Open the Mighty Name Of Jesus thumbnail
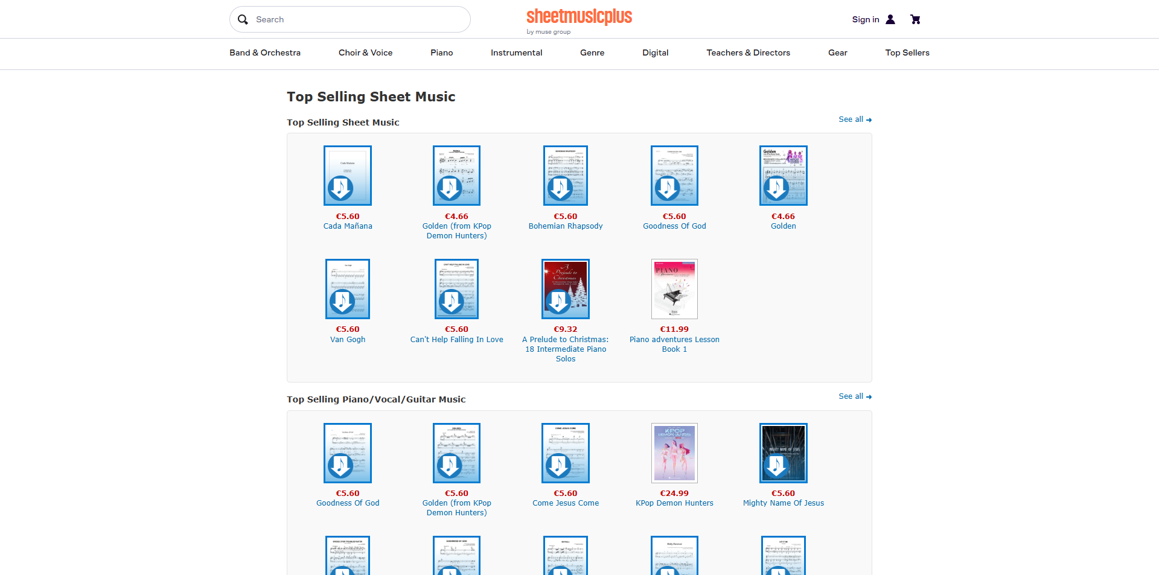 tap(784, 453)
